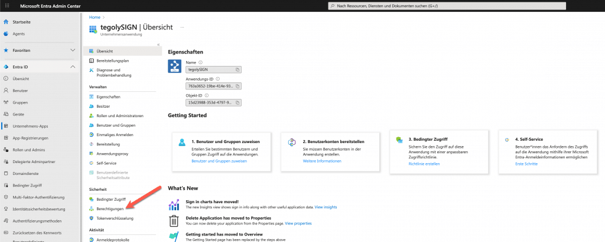Click the Startseite home icon in sidebar
The width and height of the screenshot is (605, 242).
6,22
